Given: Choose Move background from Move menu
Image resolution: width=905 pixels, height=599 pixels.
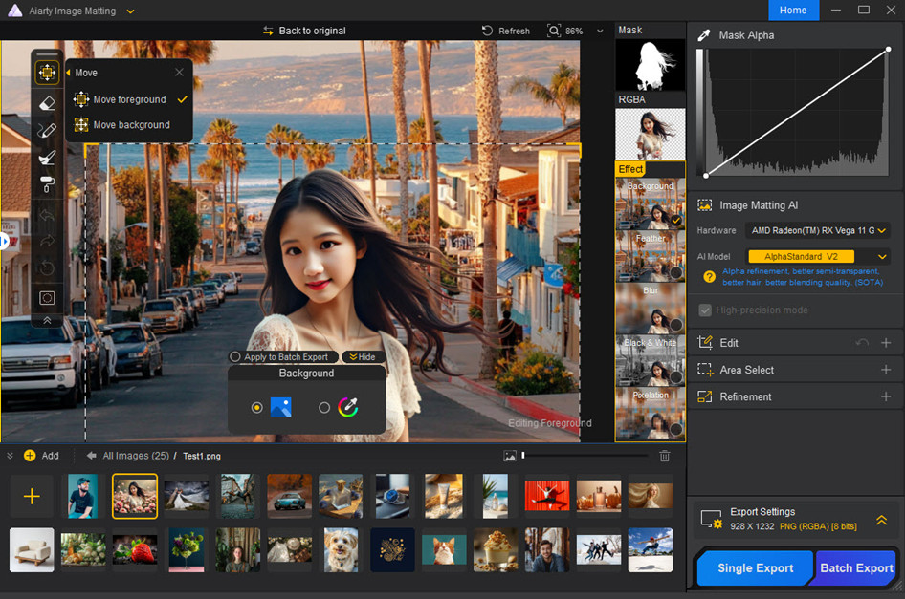Looking at the screenshot, I should [131, 125].
